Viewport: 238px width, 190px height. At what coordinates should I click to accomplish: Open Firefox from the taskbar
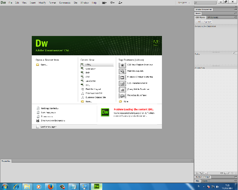point(51,186)
